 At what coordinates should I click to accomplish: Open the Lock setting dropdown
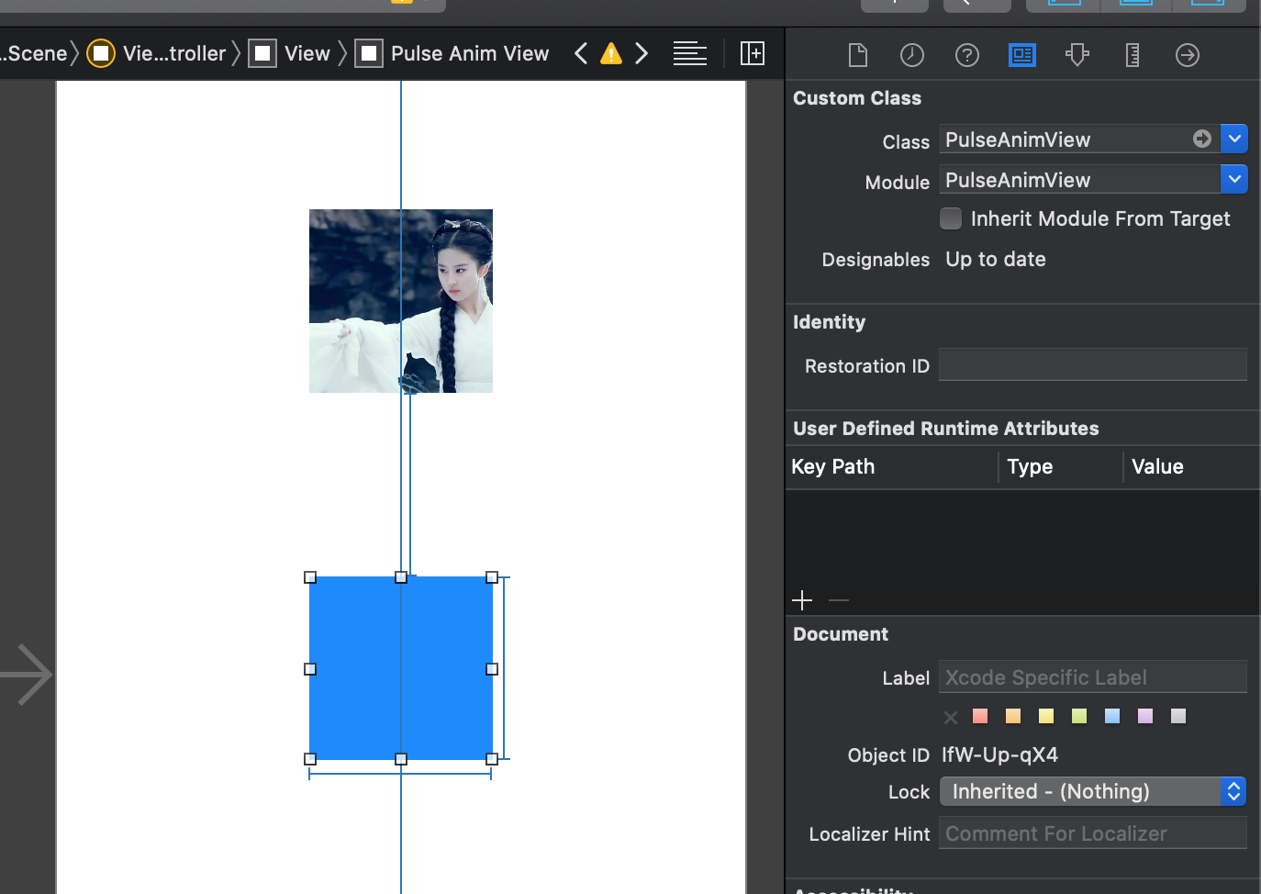coord(1234,790)
